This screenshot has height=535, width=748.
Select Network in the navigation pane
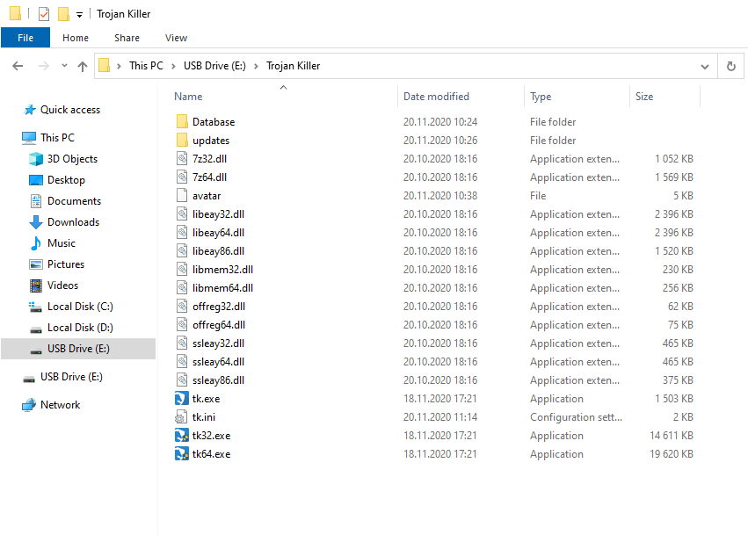(60, 404)
